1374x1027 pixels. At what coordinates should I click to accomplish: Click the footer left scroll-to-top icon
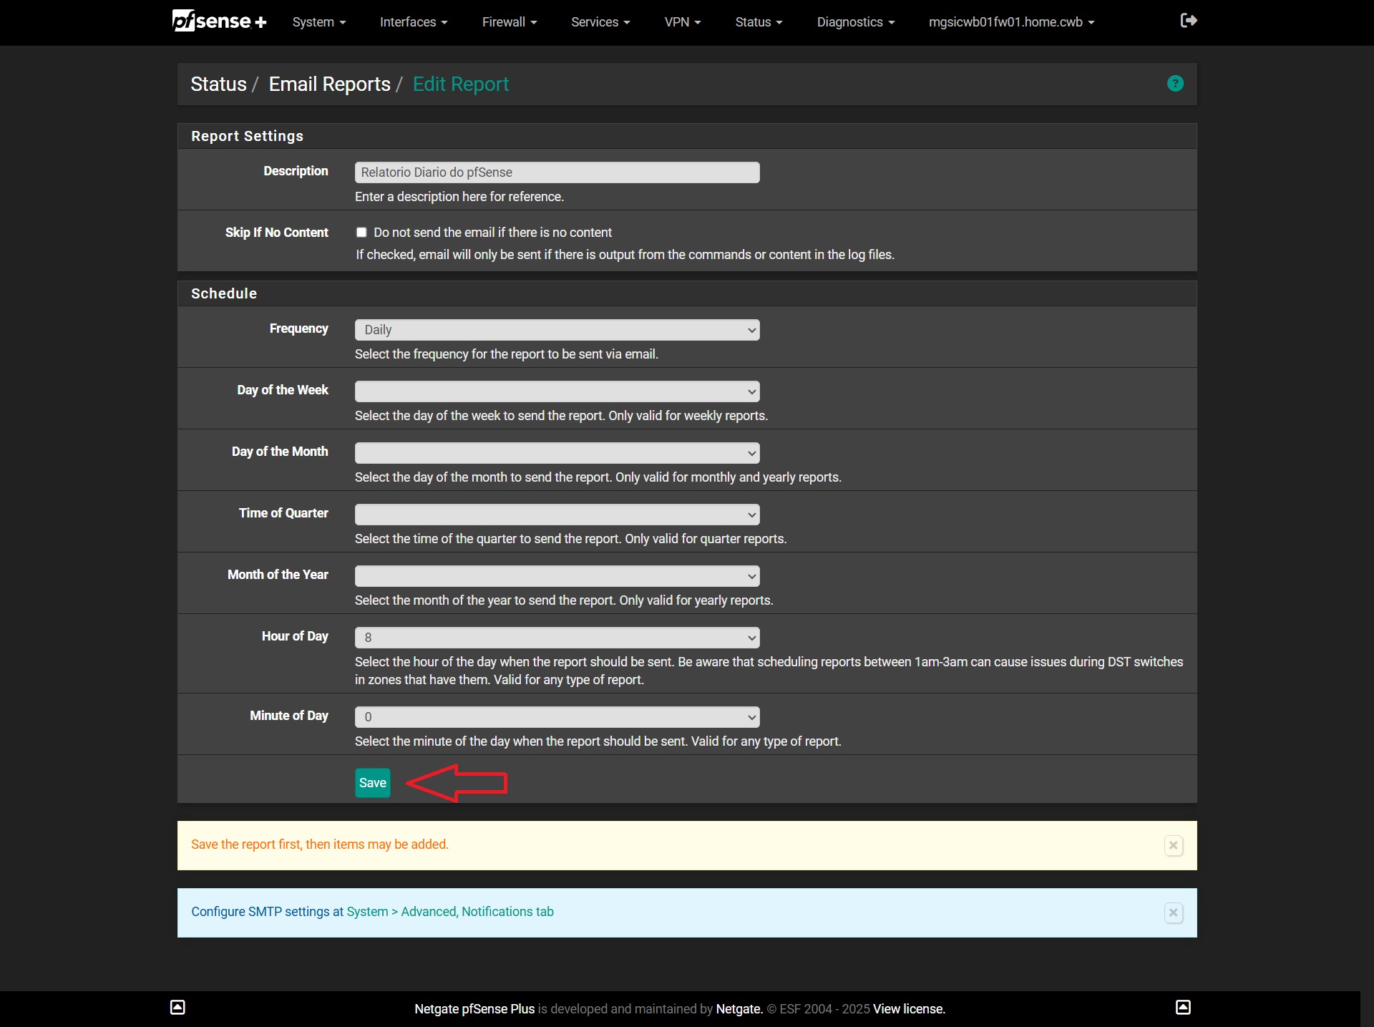click(177, 1008)
